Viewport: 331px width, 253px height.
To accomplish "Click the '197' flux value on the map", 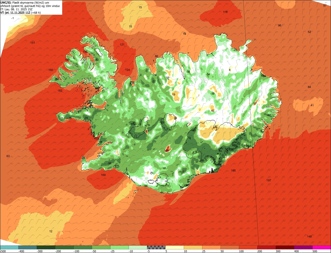I will click(x=269, y=180).
